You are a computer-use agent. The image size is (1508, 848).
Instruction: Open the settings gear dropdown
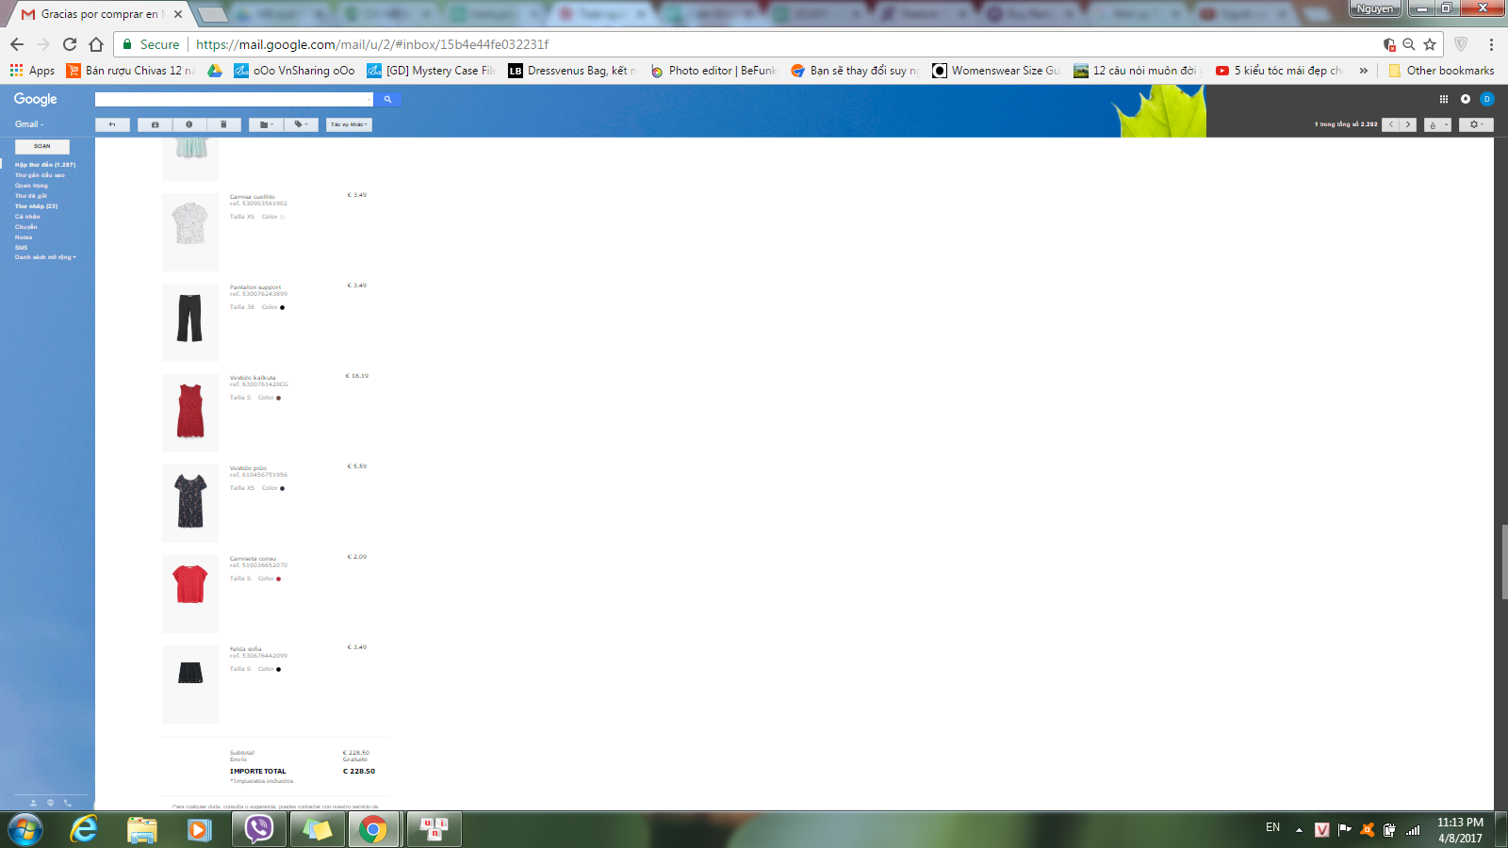click(x=1476, y=124)
